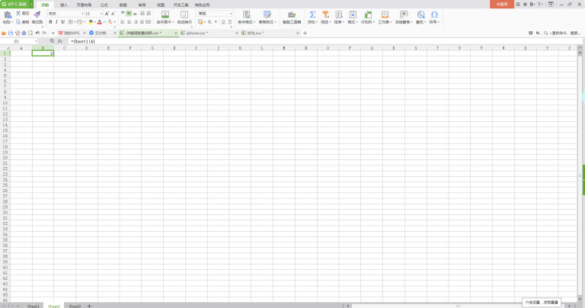585x308 pixels.
Task: Open Conditional Formatting
Action: click(x=246, y=18)
